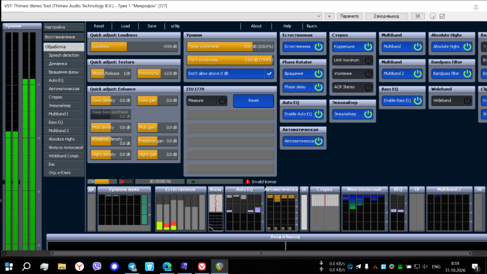Screen dimensions: 487x274
Task: Select Вращение фазы in sidebar
Action: pos(64,72)
